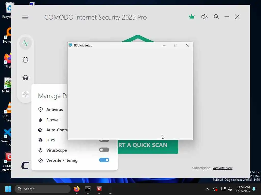Select the Firefox desktop shortcut
This screenshot has height=195, width=261.
[x=7, y=60]
